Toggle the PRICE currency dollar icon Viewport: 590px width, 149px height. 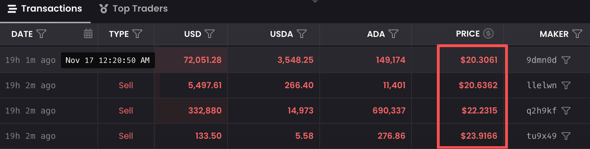(488, 34)
